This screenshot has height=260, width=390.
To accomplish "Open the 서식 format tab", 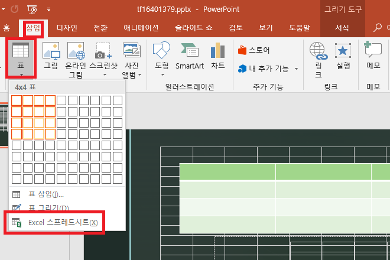I will pos(342,28).
